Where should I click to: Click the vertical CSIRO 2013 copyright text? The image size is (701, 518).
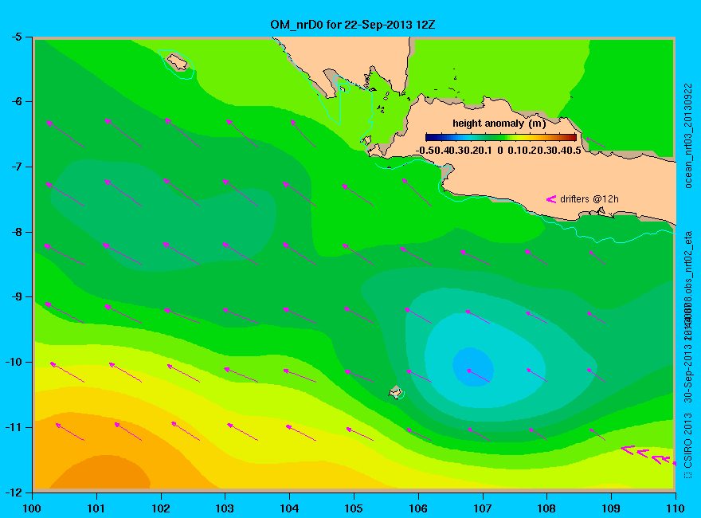tap(688, 446)
